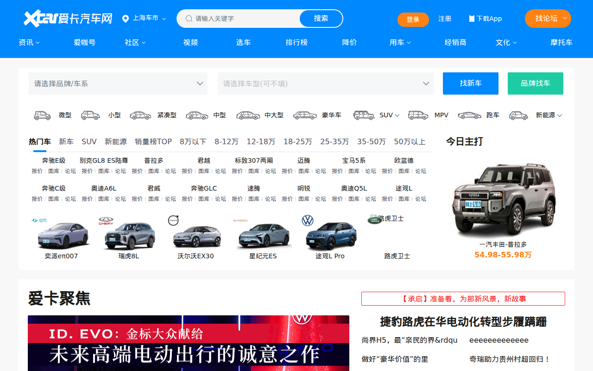
Task: Click the phone icon next to 下载App
Action: (472, 19)
